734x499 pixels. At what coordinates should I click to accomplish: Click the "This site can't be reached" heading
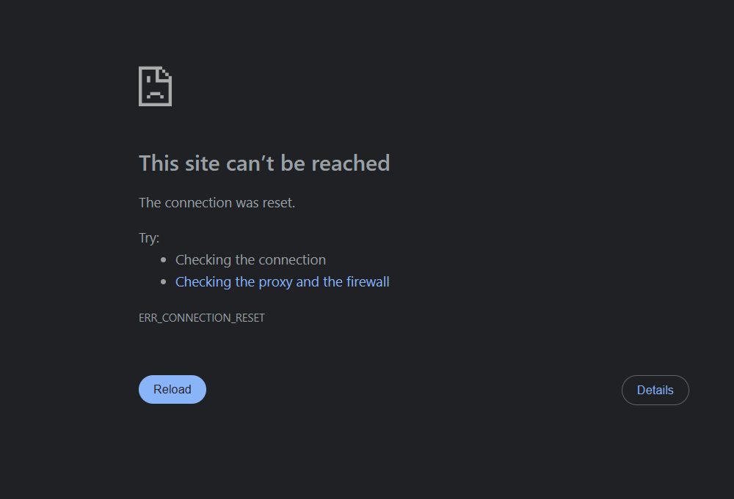click(264, 163)
